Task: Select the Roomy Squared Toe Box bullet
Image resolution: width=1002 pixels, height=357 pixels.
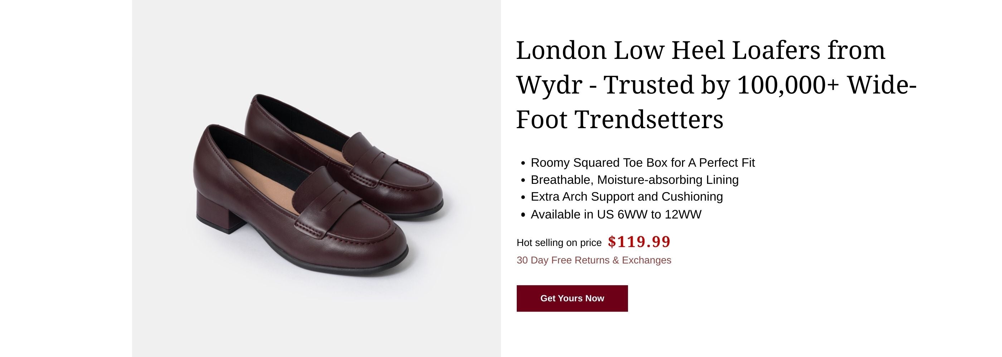Action: pos(642,162)
